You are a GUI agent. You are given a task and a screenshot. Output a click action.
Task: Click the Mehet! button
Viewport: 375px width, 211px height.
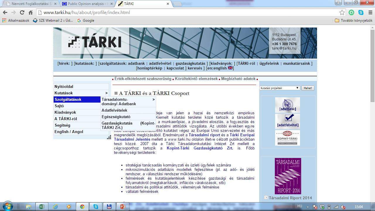308,88
